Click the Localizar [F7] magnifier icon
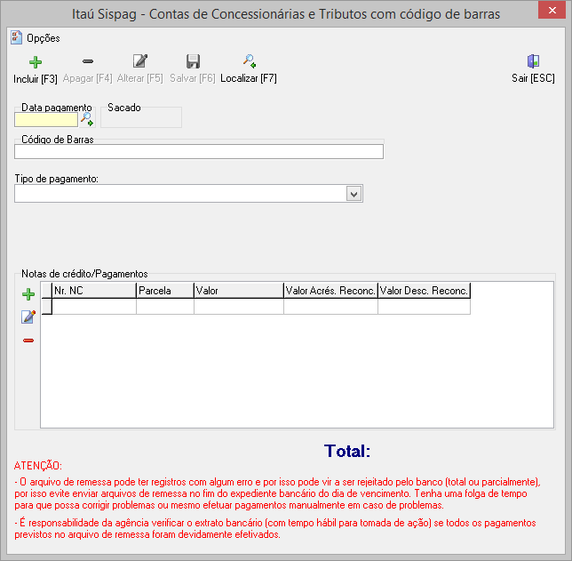 tap(250, 61)
